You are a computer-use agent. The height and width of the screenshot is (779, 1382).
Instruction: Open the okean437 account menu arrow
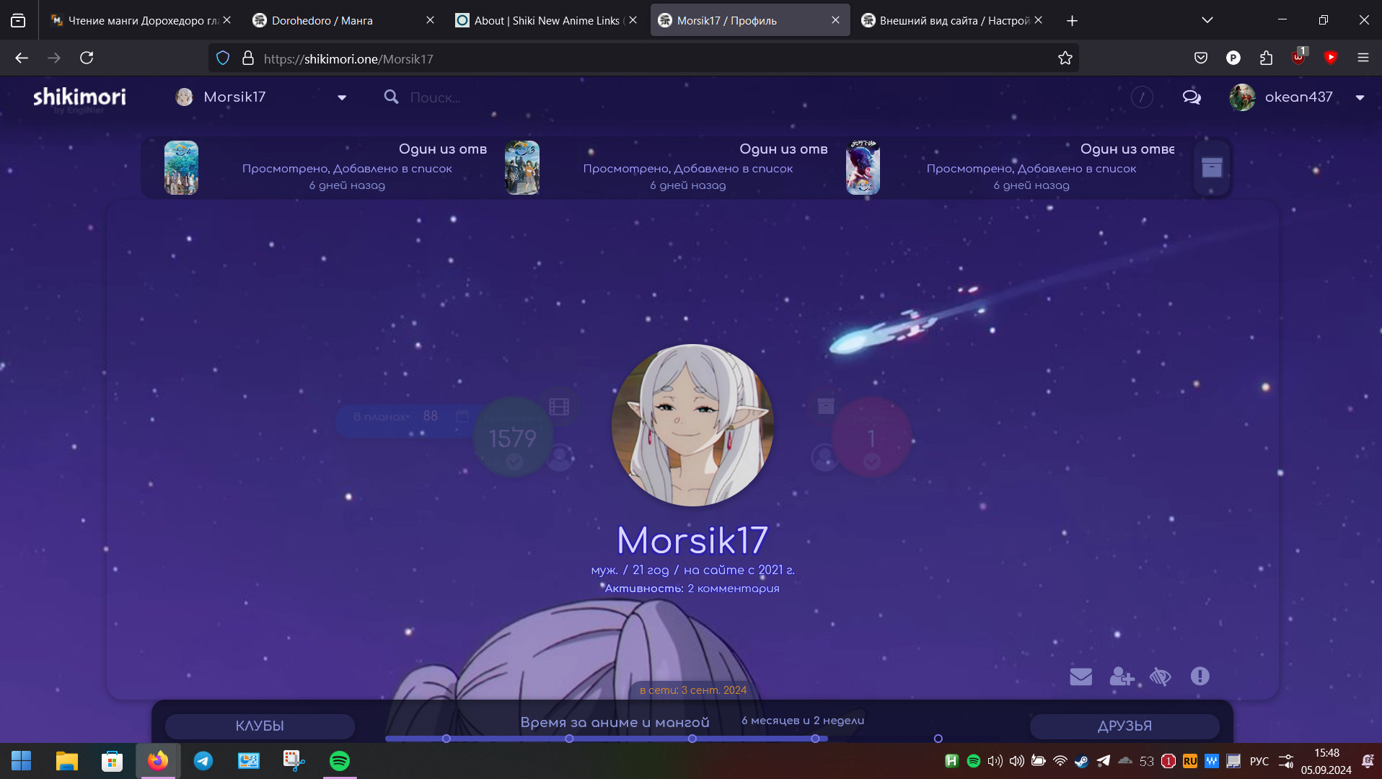pyautogui.click(x=1360, y=98)
